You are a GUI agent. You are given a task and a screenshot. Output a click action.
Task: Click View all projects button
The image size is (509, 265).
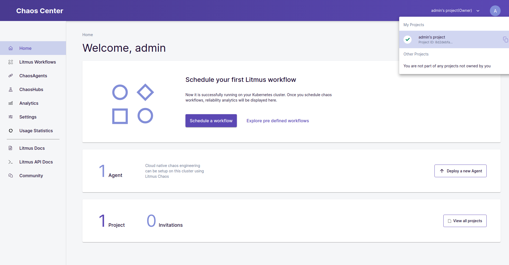tap(465, 221)
